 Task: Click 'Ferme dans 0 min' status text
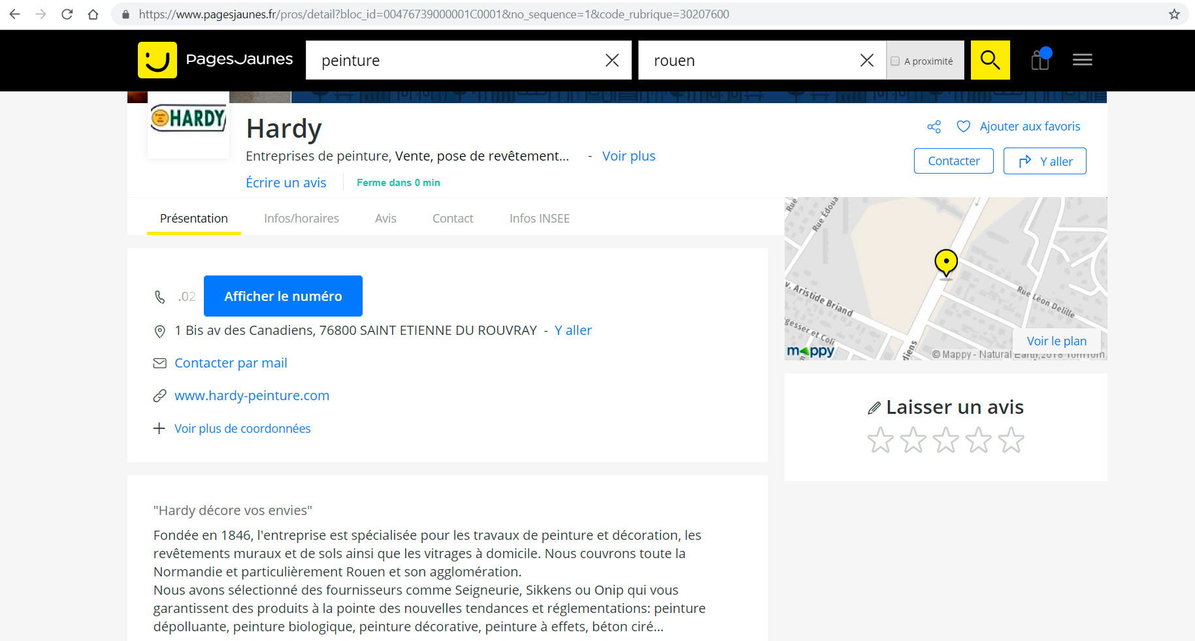(399, 183)
